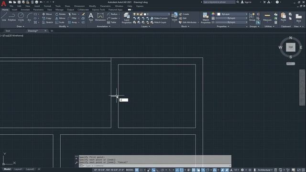Click Edit Attributes button
This screenshot has height=172, width=306.
point(187,22)
